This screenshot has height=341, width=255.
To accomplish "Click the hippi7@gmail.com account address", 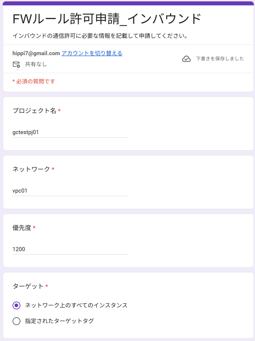I will tap(36, 53).
